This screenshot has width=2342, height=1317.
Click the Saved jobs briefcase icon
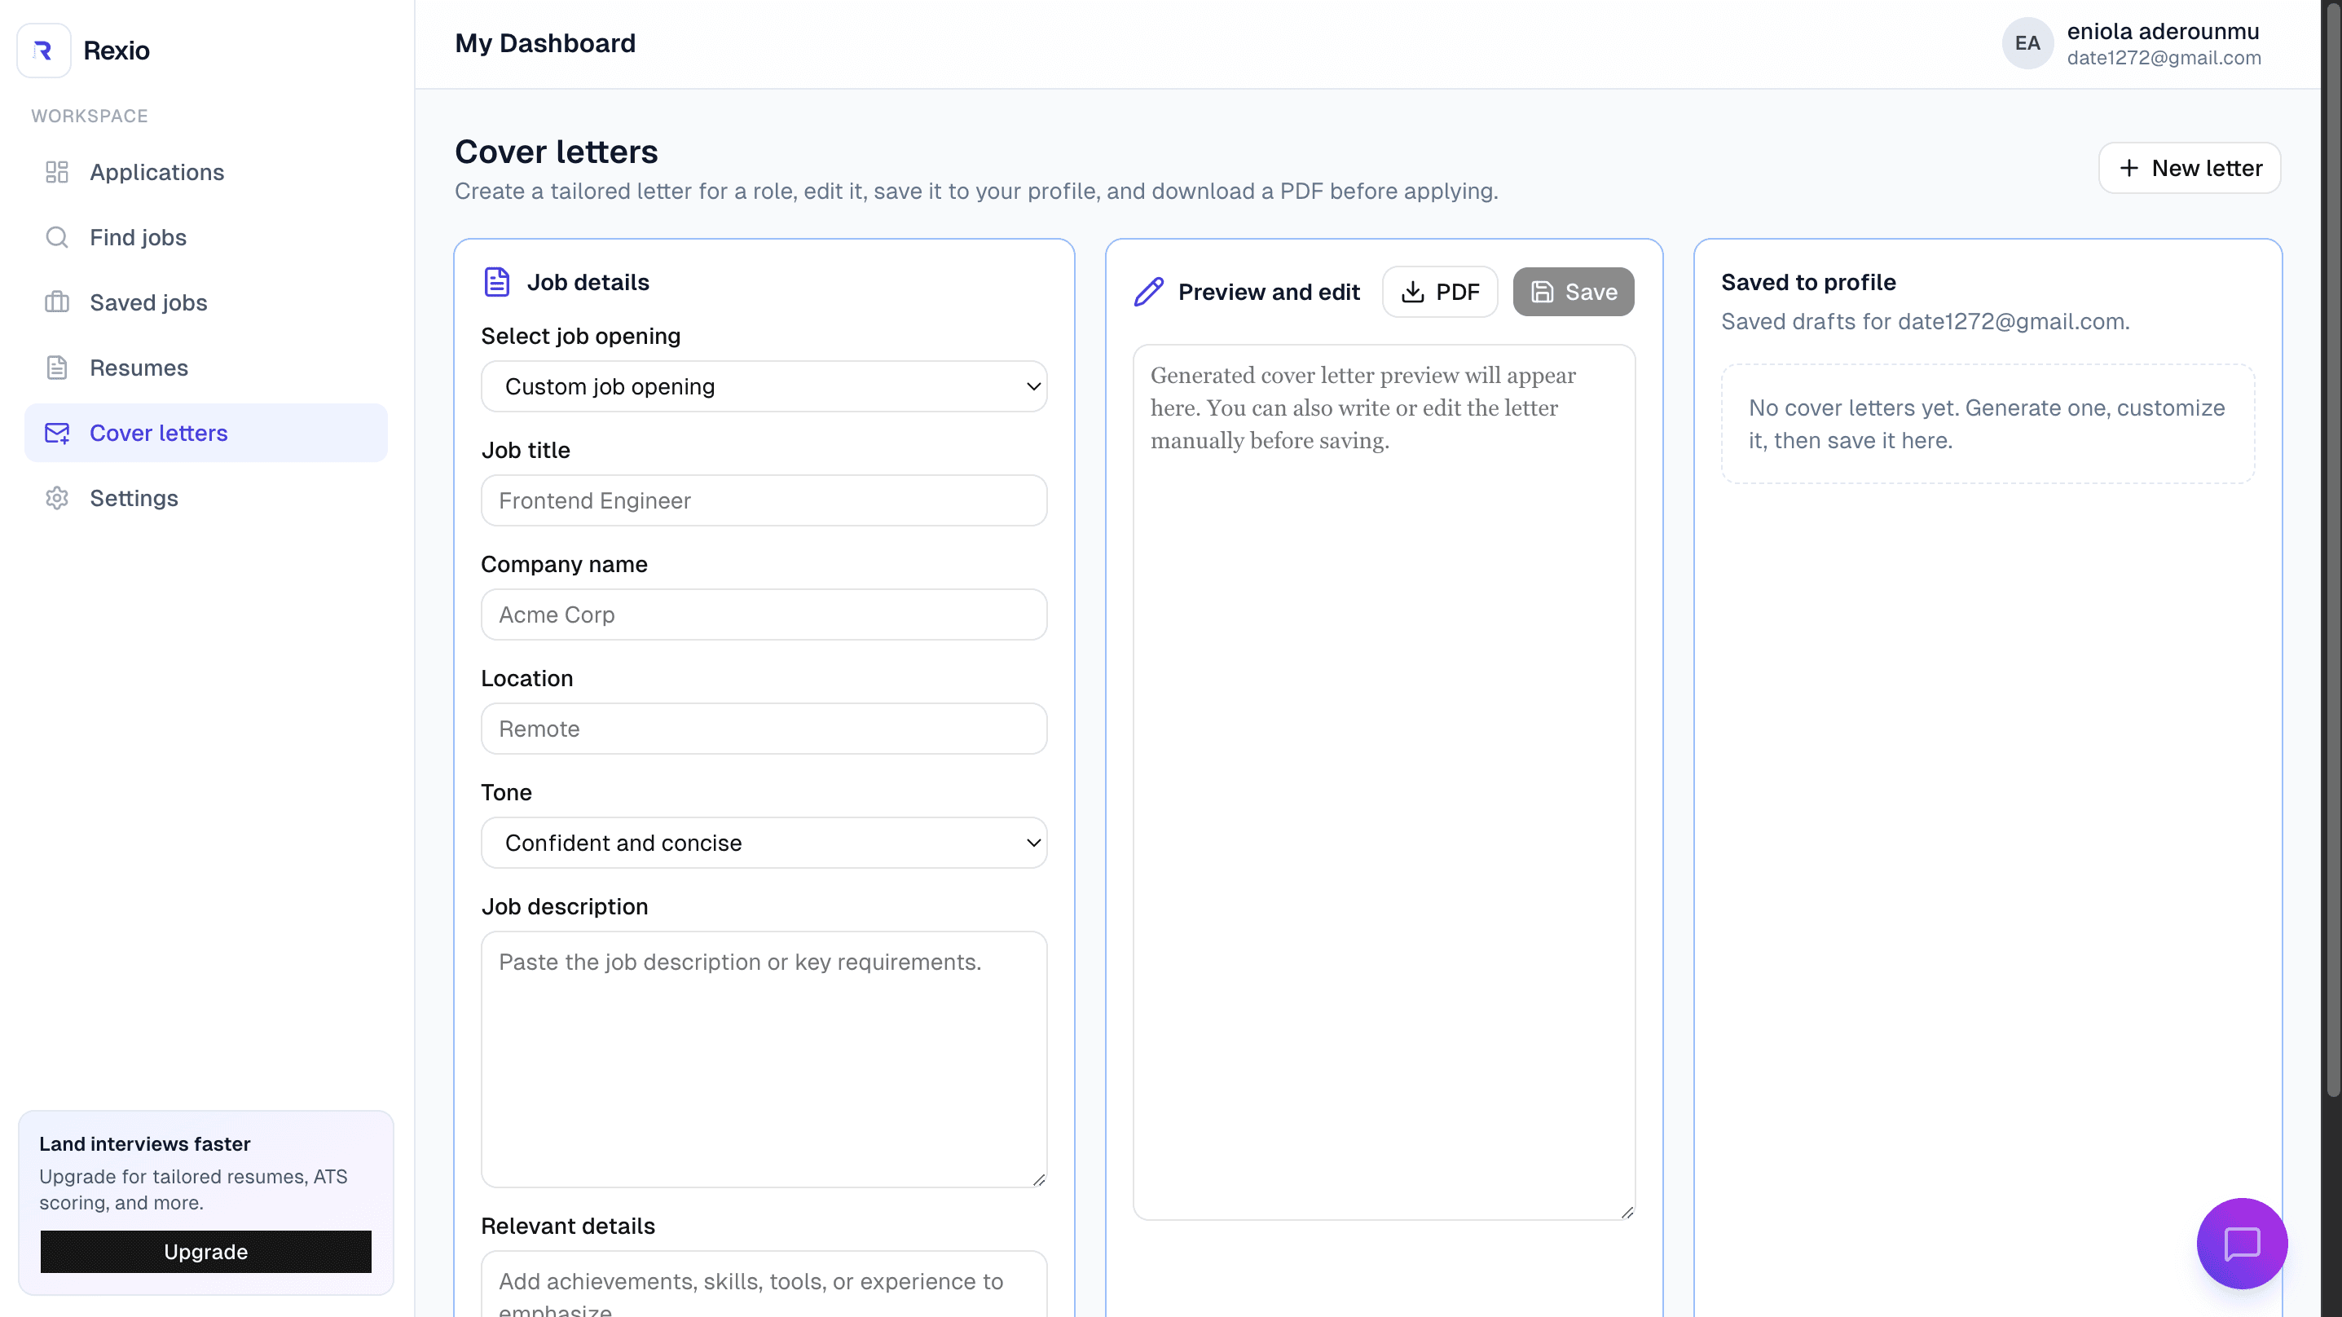[57, 302]
